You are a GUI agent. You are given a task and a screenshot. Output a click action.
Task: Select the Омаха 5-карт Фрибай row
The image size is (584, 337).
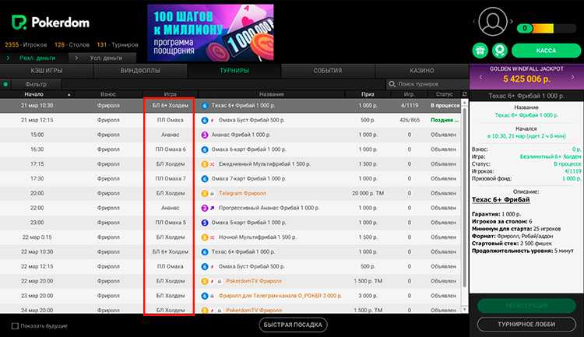click(230, 223)
